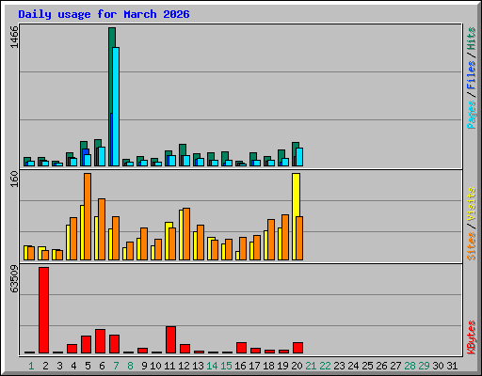Click the Hits legend label

tap(471, 39)
